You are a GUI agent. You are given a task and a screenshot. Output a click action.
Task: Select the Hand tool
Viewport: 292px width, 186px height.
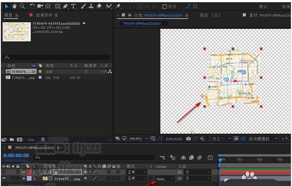coord(15,6)
